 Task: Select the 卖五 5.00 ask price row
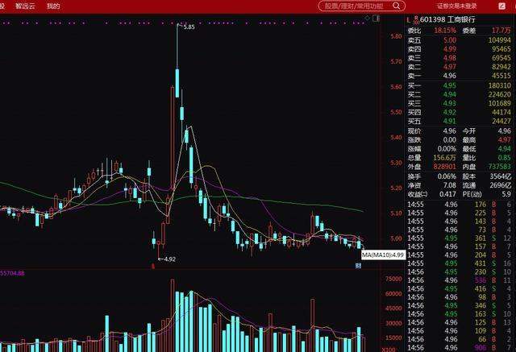click(x=460, y=40)
